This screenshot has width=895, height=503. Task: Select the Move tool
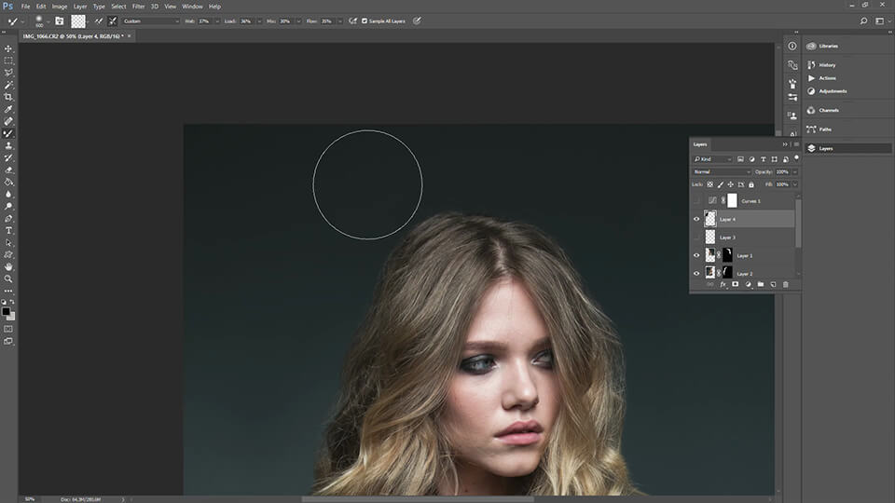8,48
